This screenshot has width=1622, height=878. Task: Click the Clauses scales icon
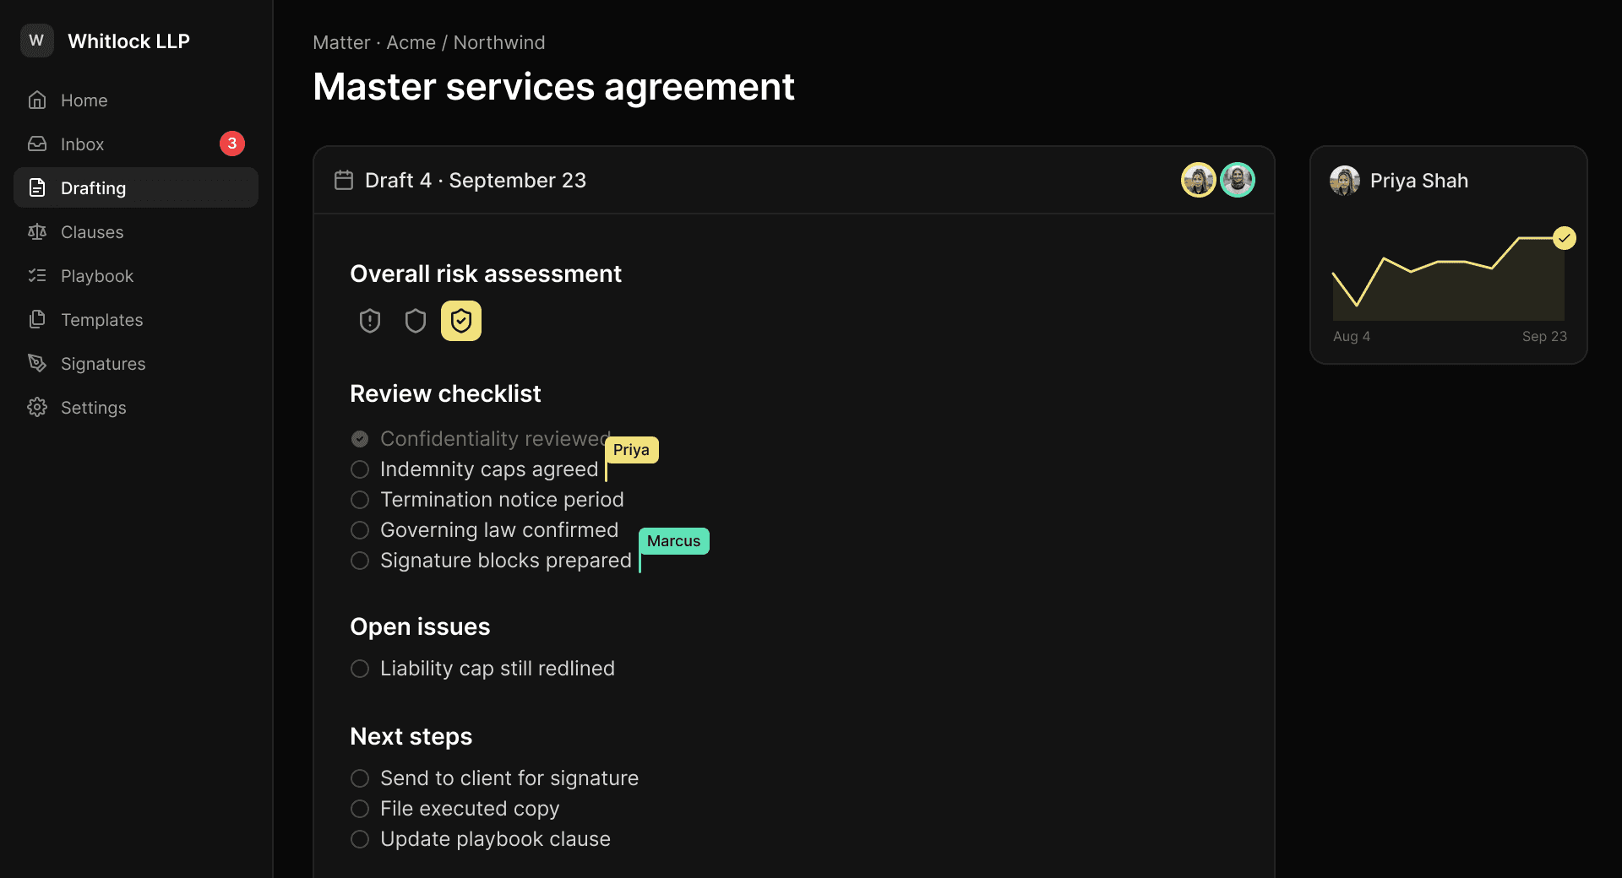pyautogui.click(x=37, y=231)
